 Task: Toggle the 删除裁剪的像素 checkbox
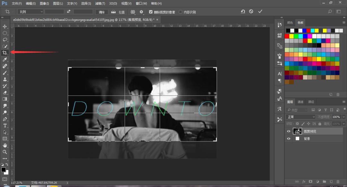[151, 12]
